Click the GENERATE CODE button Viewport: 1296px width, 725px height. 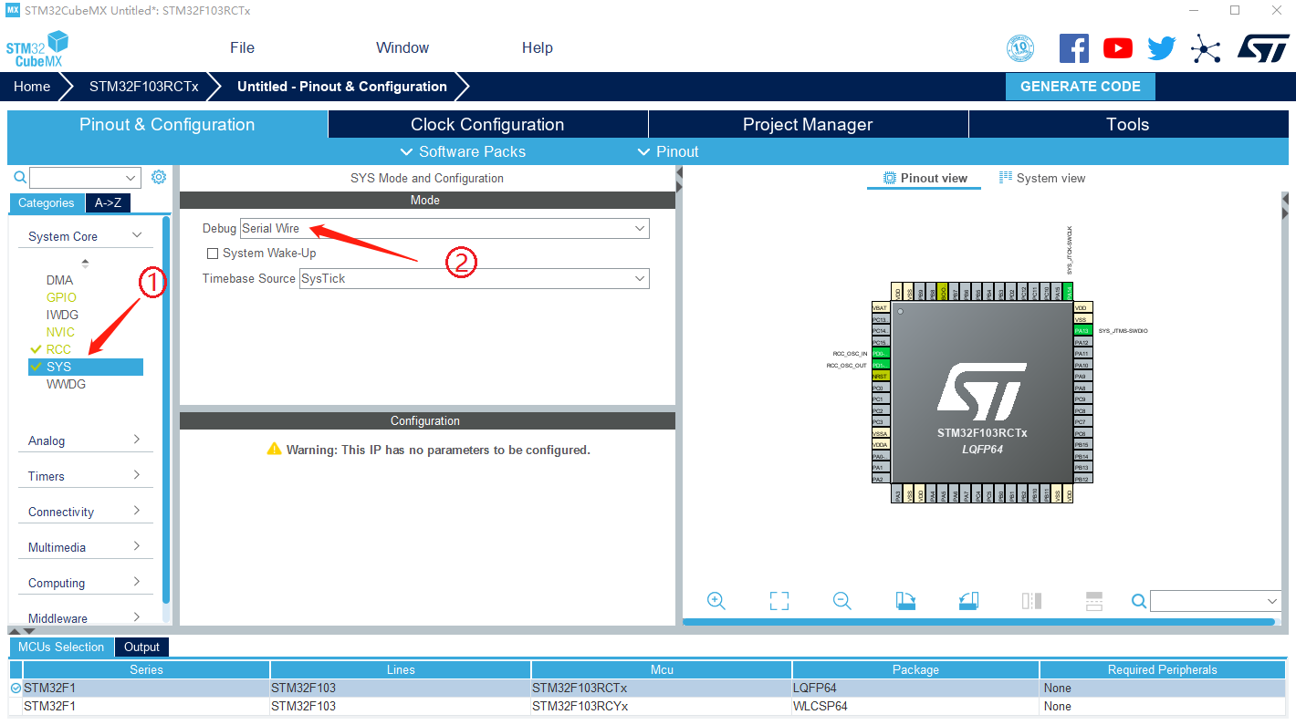1081,87
